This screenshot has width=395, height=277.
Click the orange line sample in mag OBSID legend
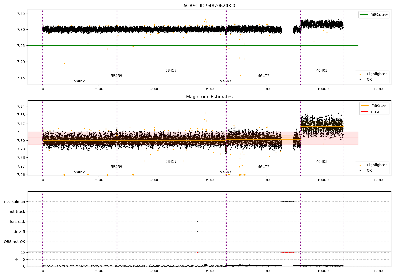point(364,106)
